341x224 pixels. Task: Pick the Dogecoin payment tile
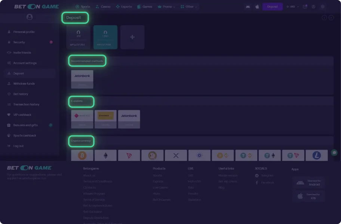(152, 155)
